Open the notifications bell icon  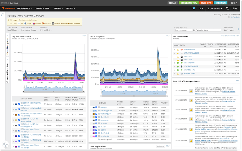[200, 9]
